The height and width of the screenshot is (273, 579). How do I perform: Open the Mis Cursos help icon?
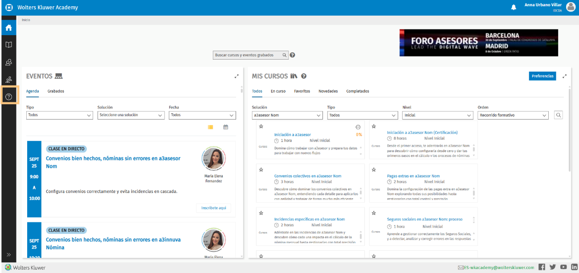(x=304, y=76)
